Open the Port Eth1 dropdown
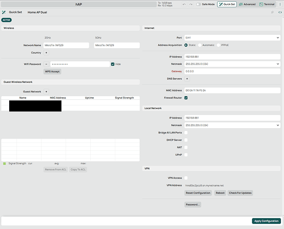284x229 pixels. click(232, 38)
